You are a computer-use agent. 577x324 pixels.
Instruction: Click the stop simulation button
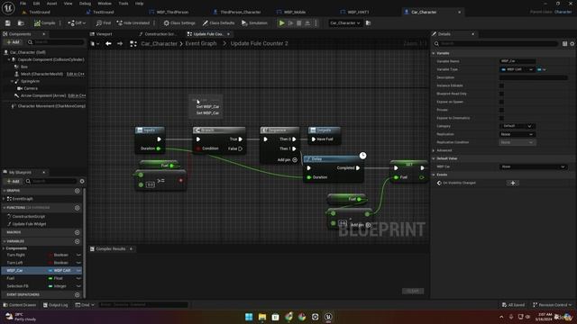click(x=299, y=23)
